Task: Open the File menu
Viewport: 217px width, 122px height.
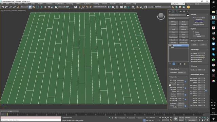Action: point(2,4)
